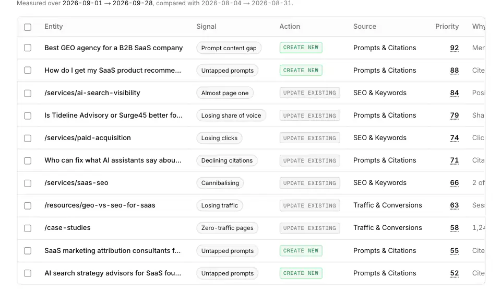Open 'Is Tideline Advisory or Surge45 better' entity

pyautogui.click(x=113, y=115)
